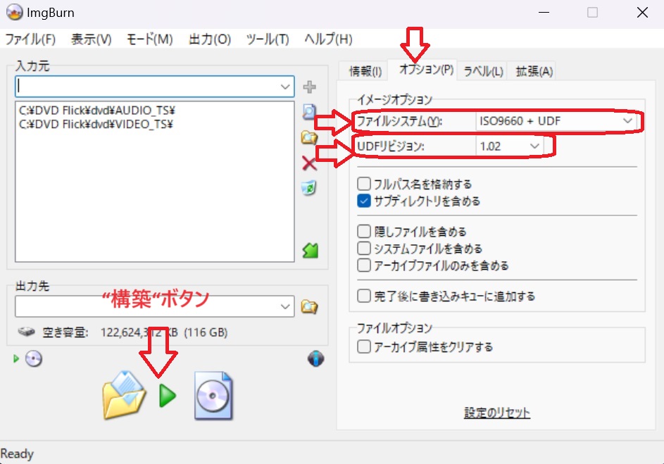The width and height of the screenshot is (664, 464).
Task: Select the AUDIO_TS folder entry in the list
Action: [97, 111]
